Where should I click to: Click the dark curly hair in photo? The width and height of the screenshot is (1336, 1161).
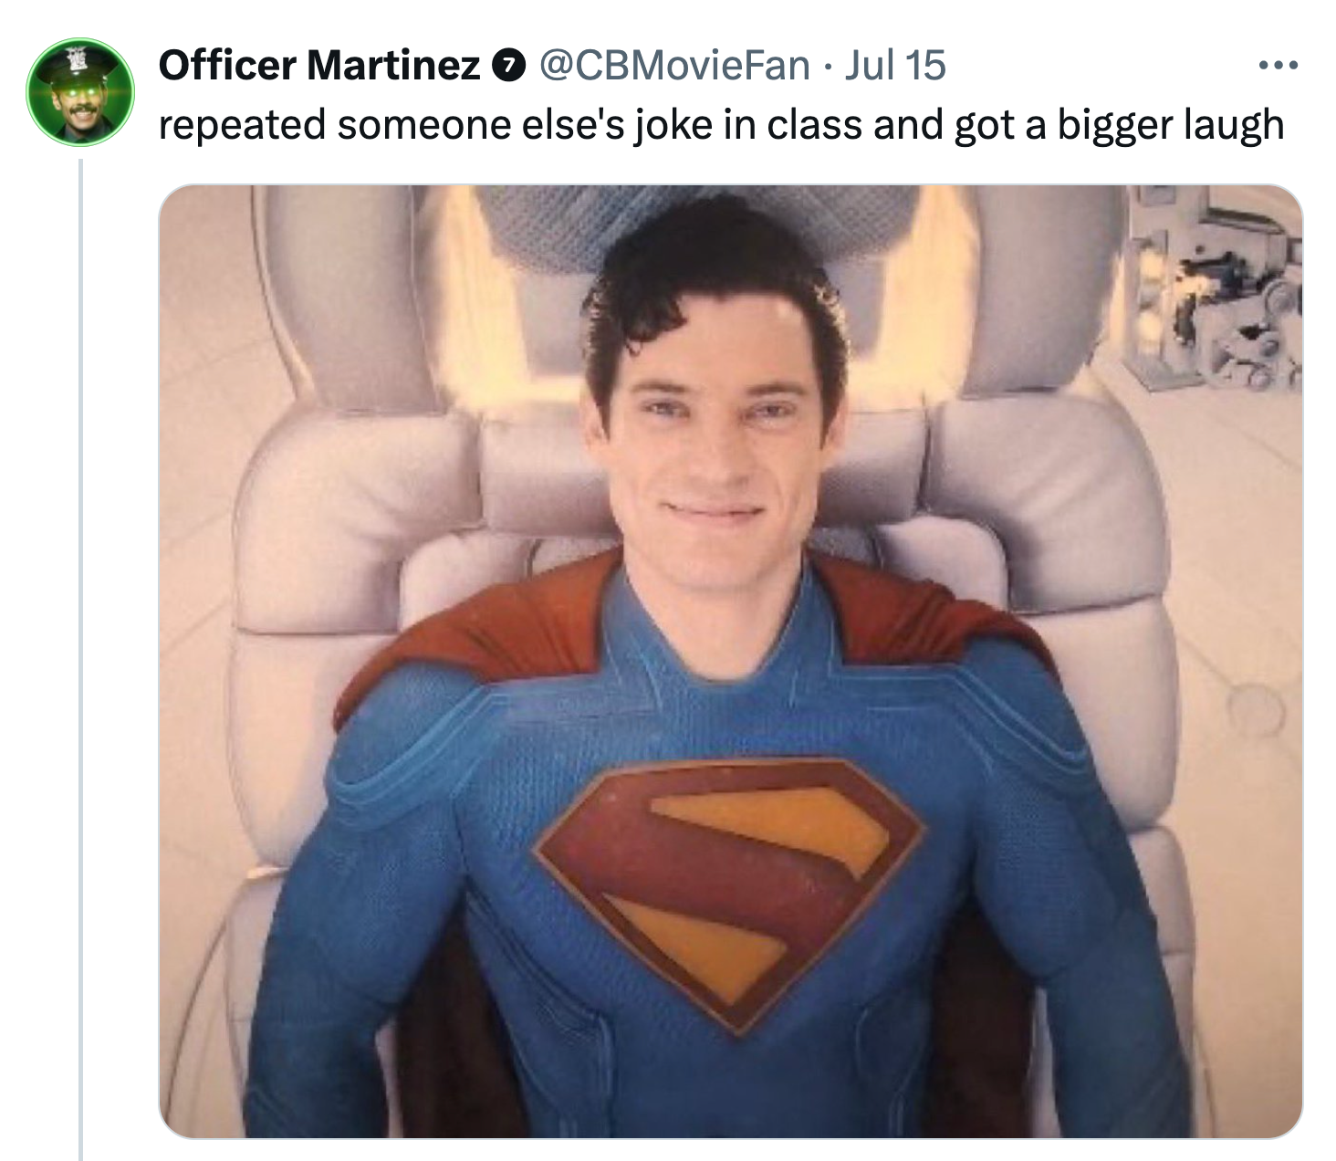712,283
